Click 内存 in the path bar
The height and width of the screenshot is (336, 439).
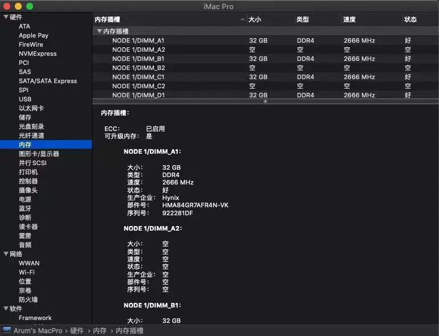100,331
